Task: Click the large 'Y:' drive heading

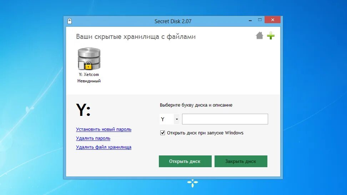Action: pyautogui.click(x=83, y=110)
